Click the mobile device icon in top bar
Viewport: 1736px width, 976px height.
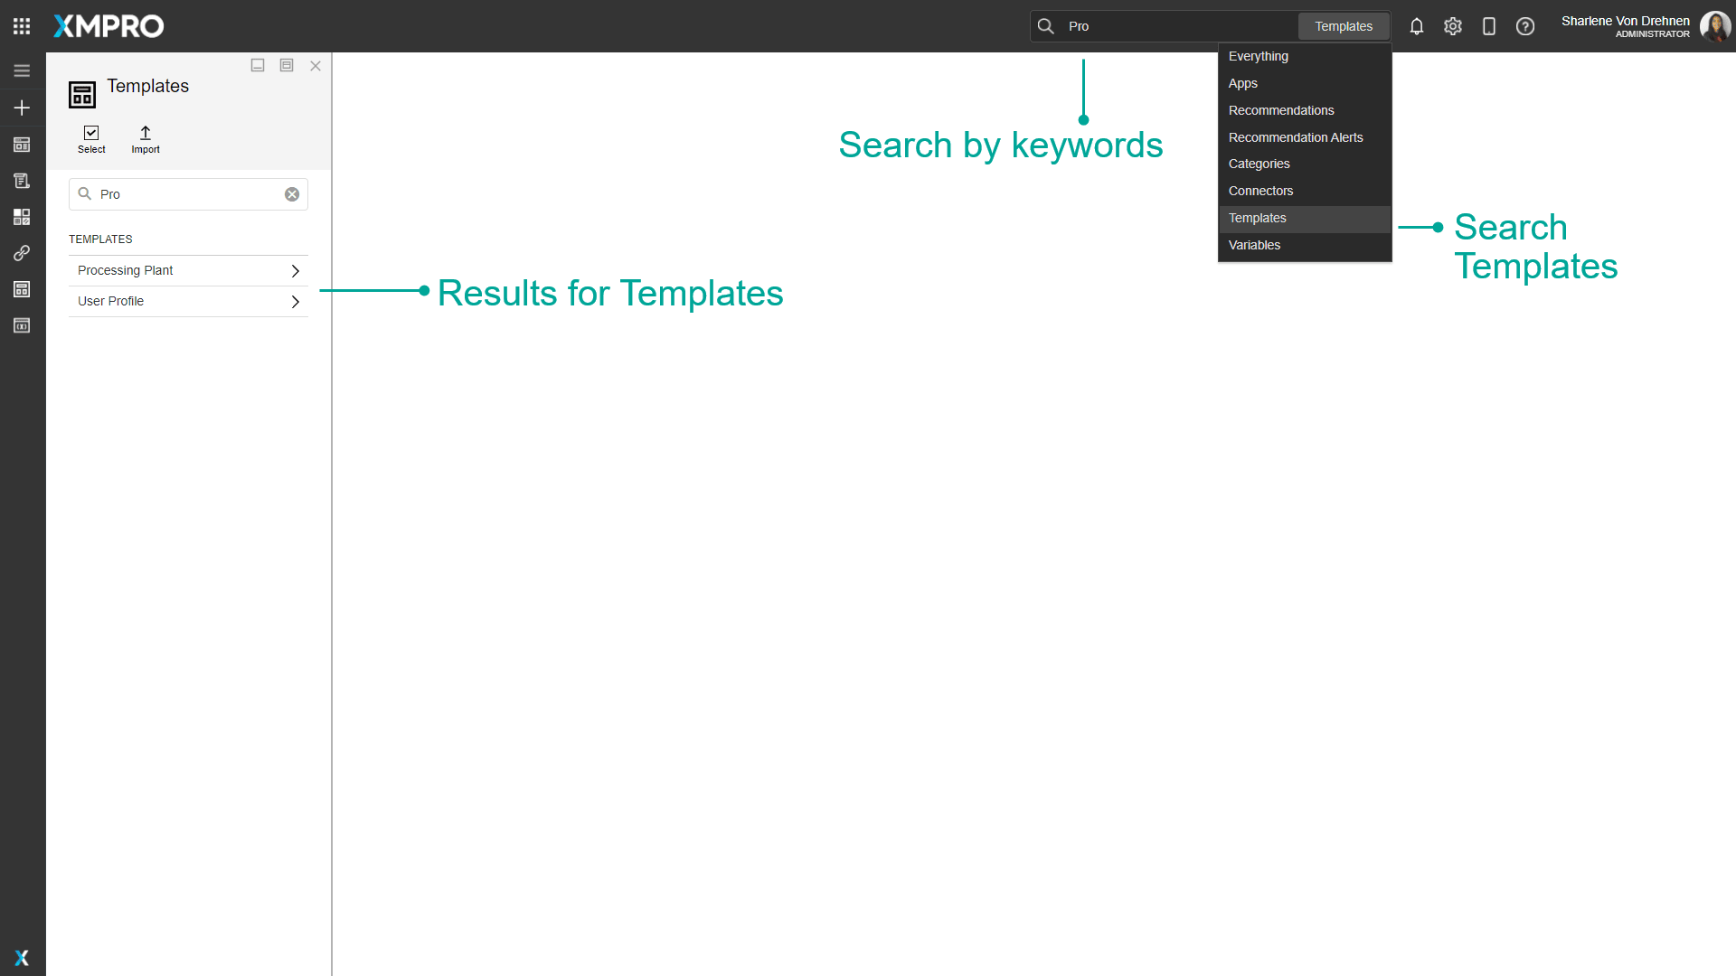pos(1489,26)
